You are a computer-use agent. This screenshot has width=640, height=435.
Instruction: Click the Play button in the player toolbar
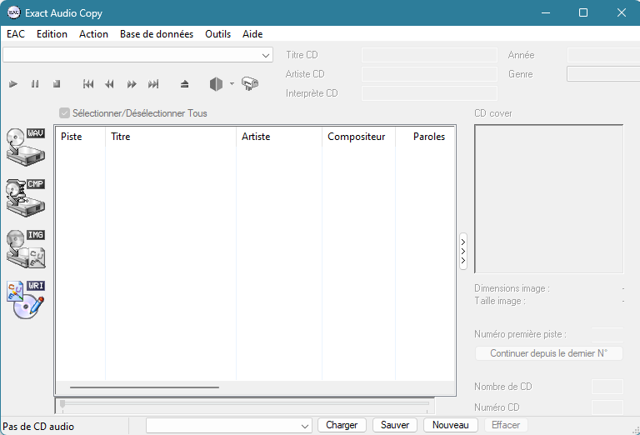click(x=13, y=84)
